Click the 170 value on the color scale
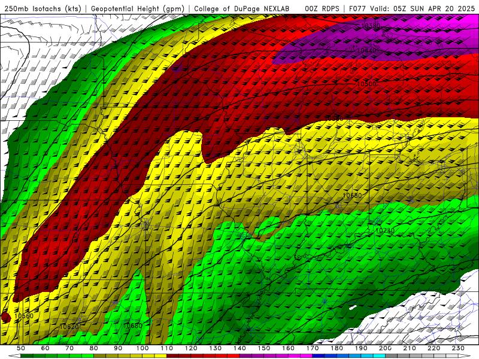This screenshot has height=359, width=479. [313, 348]
